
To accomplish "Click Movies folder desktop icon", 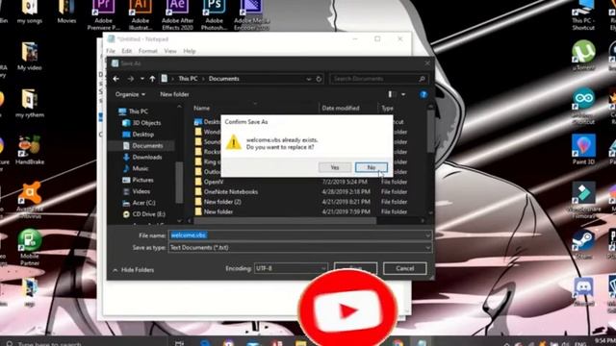I will [x=66, y=12].
